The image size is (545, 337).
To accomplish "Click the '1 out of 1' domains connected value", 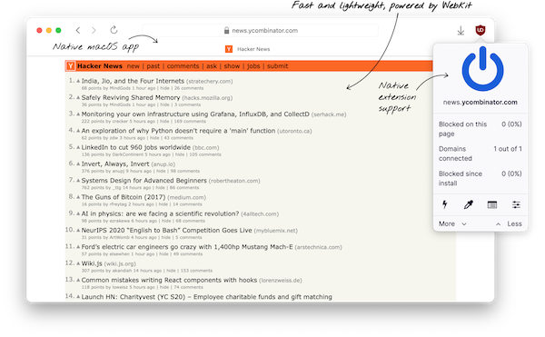I will coord(508,149).
